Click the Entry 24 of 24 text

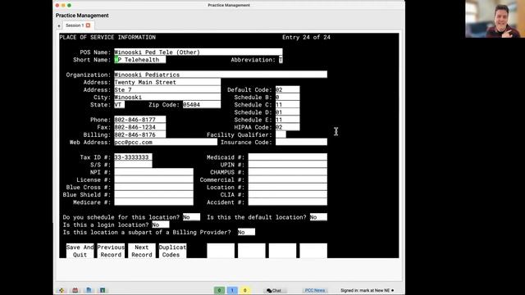306,37
